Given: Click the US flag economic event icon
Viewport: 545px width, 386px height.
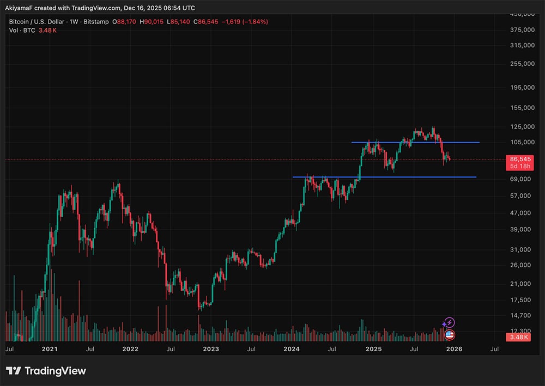Looking at the screenshot, I should [450, 335].
